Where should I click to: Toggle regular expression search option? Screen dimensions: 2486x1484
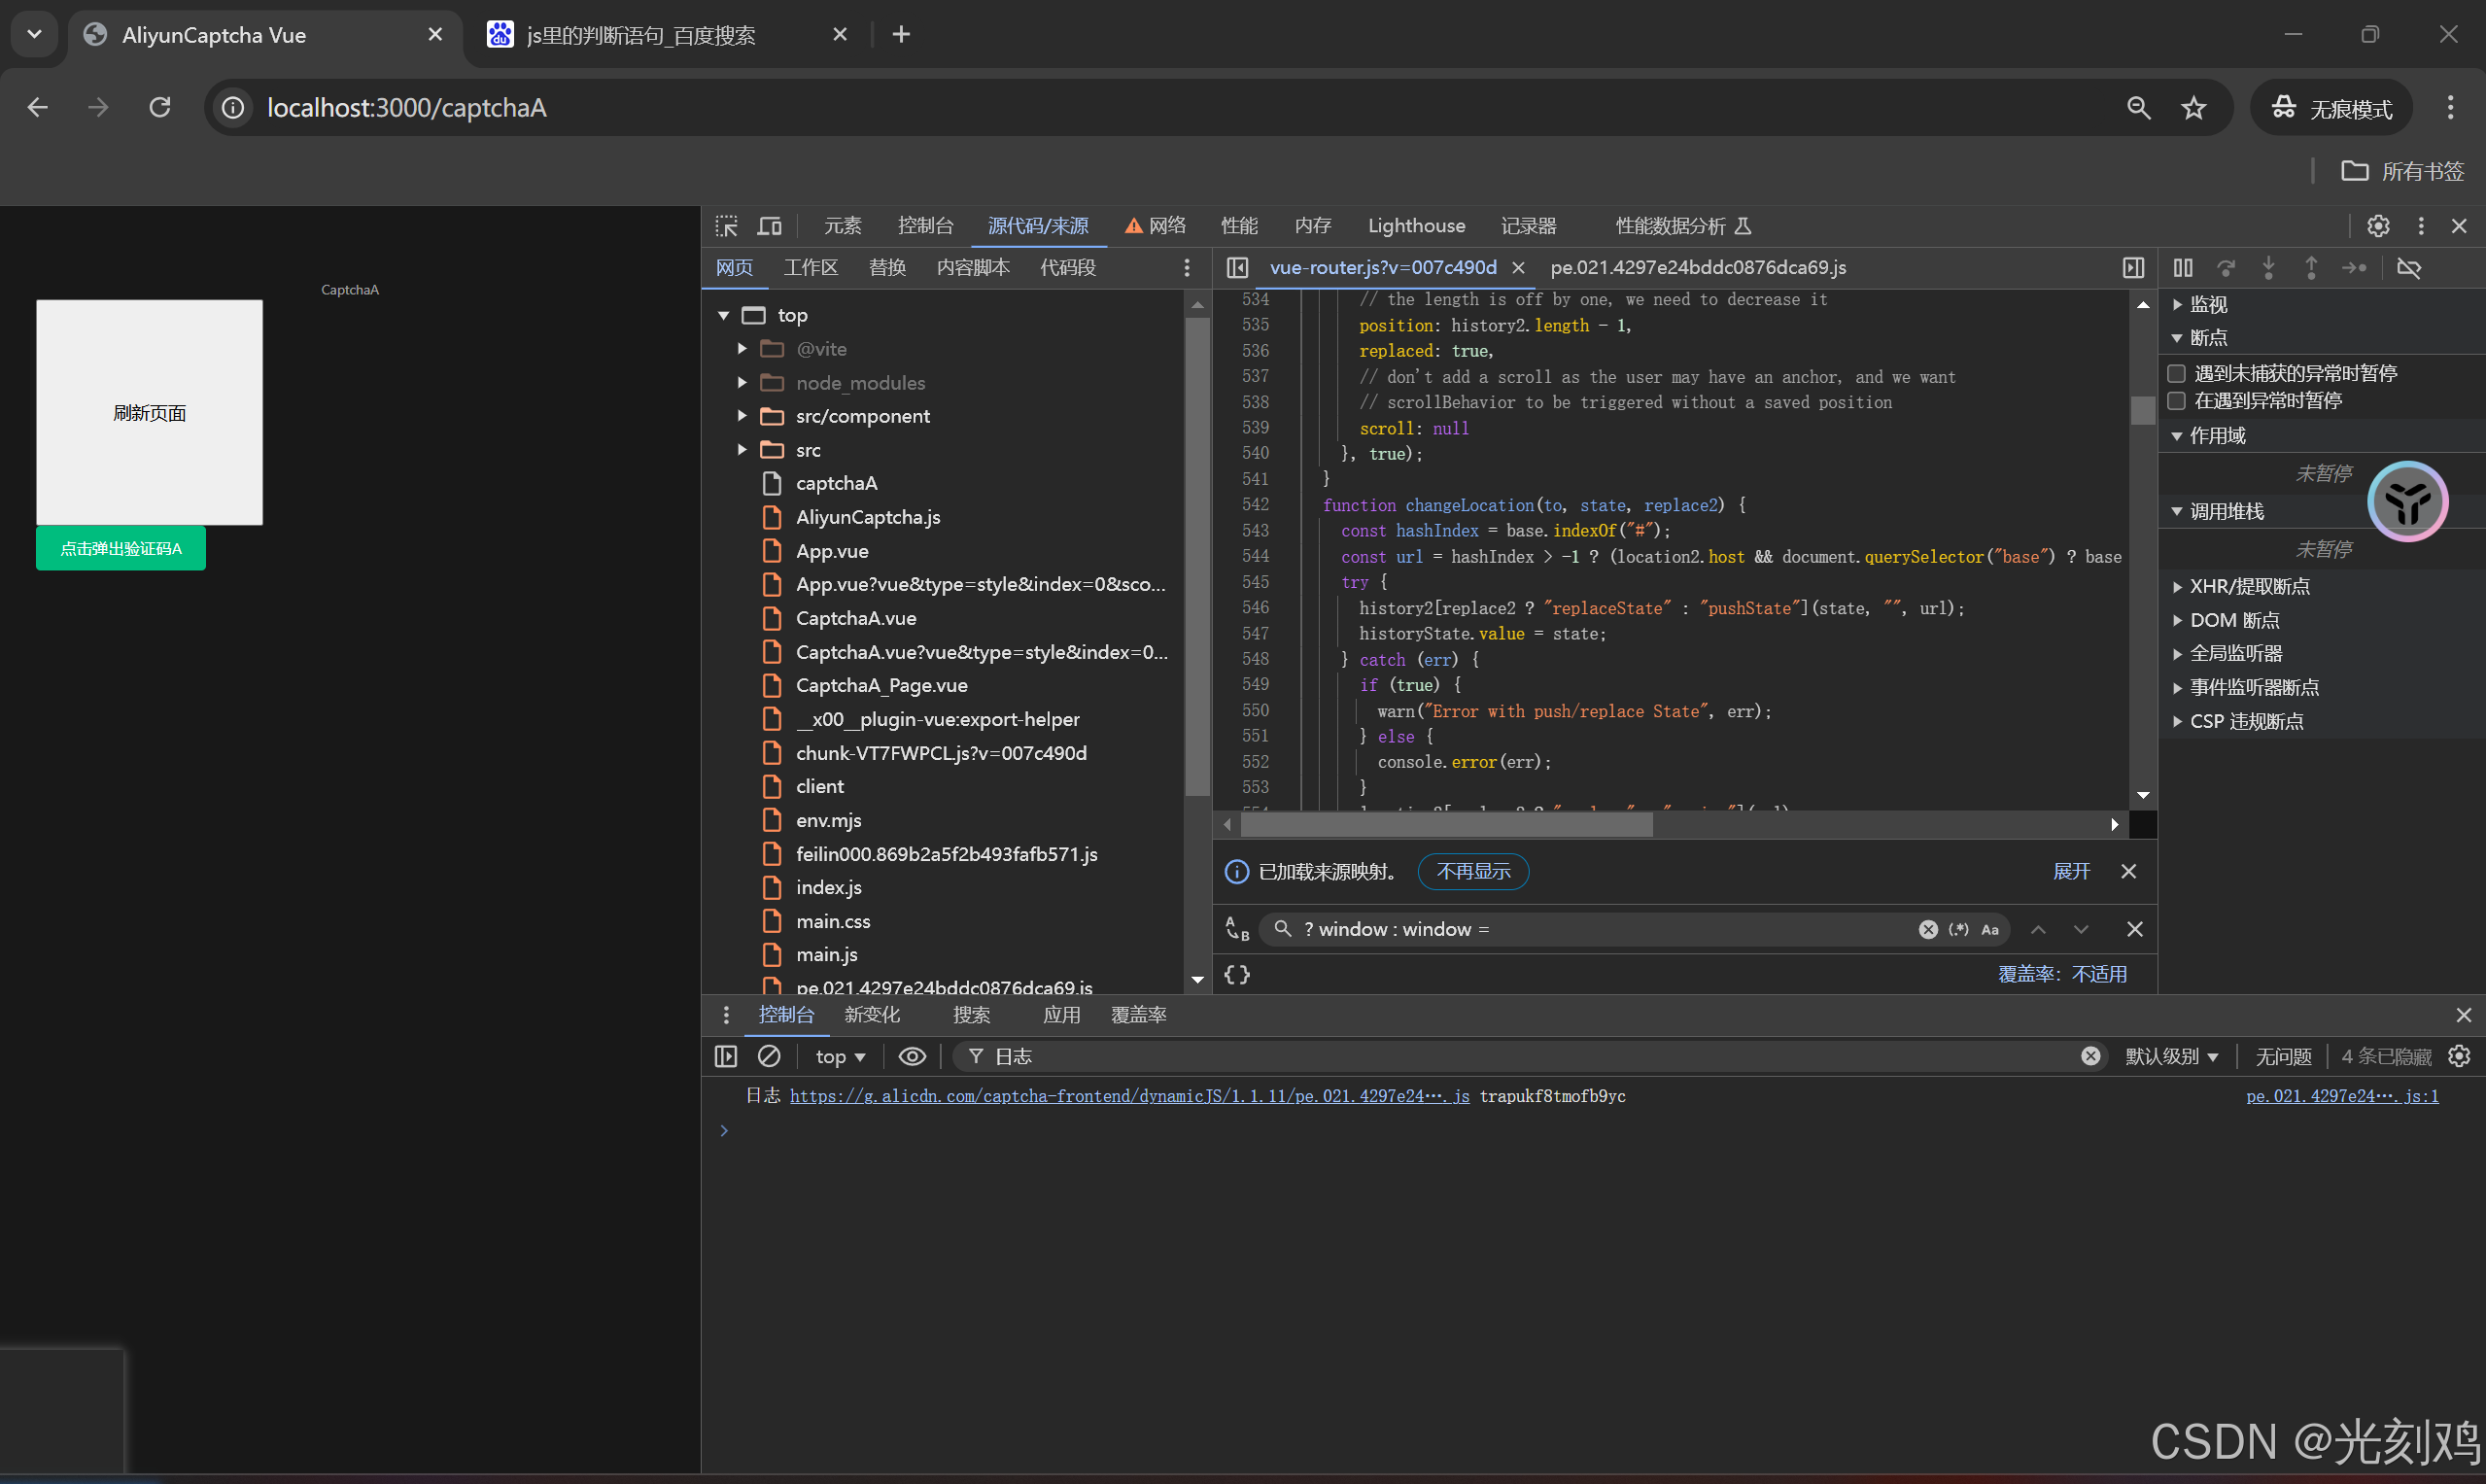click(x=1958, y=929)
